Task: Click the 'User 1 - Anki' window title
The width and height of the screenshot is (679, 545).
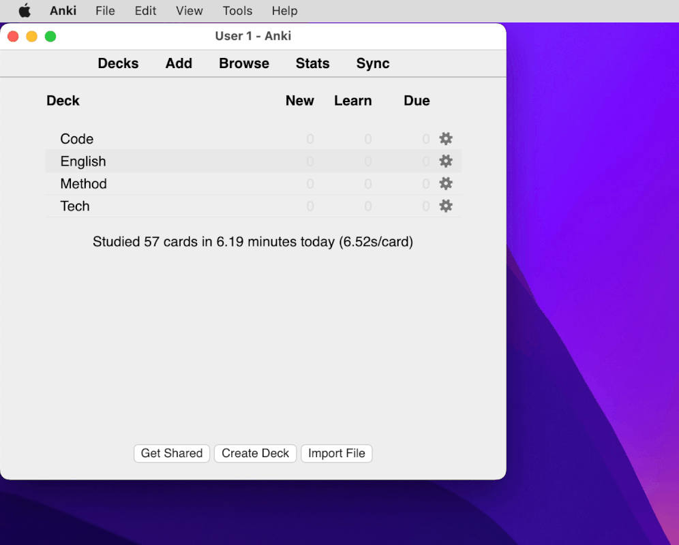Action: tap(253, 36)
